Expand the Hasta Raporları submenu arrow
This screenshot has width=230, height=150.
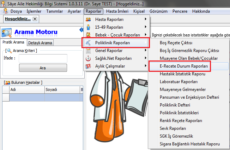pos(145,19)
